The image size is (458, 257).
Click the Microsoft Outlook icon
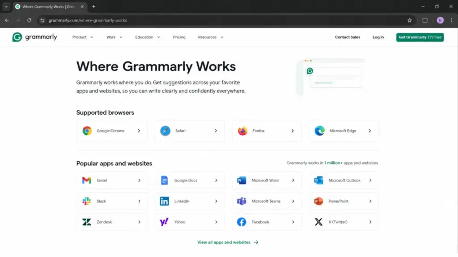click(x=318, y=180)
